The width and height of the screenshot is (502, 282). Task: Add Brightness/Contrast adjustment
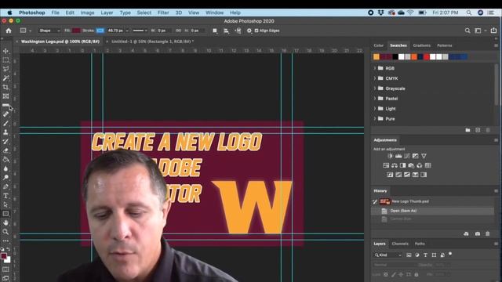(390, 156)
